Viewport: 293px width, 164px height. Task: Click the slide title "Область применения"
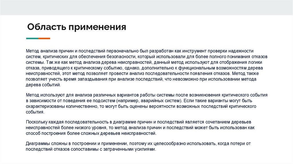pos(77,27)
